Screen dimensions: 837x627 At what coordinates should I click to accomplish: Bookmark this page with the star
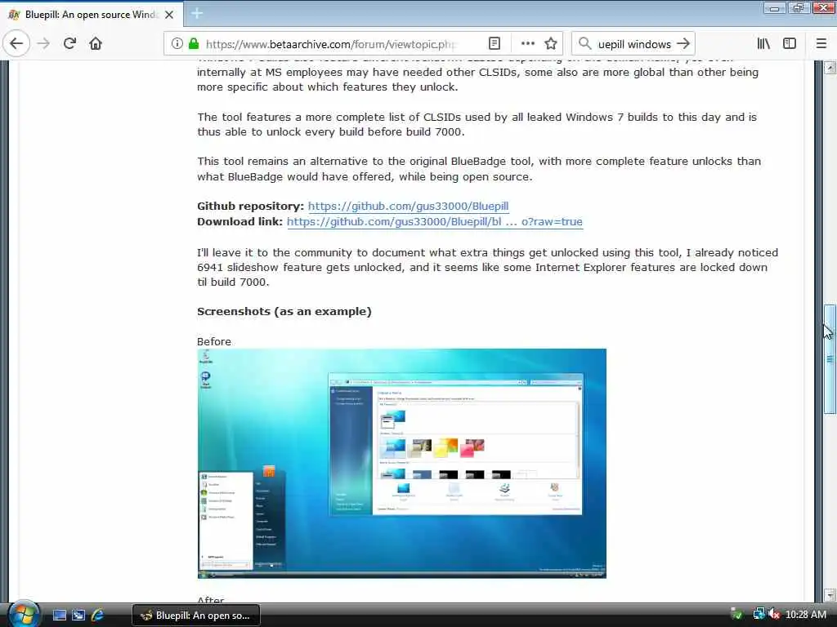(551, 44)
